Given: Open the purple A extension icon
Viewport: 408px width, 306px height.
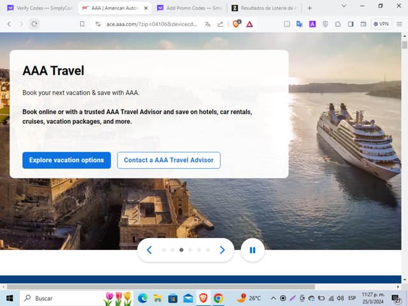Looking at the screenshot, I should tap(312, 24).
